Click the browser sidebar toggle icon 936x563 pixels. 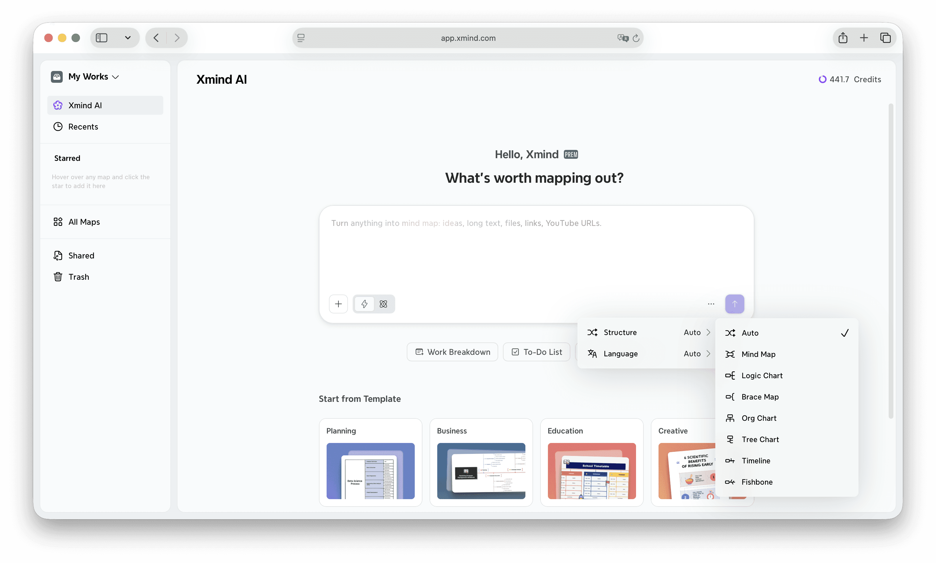coord(102,38)
